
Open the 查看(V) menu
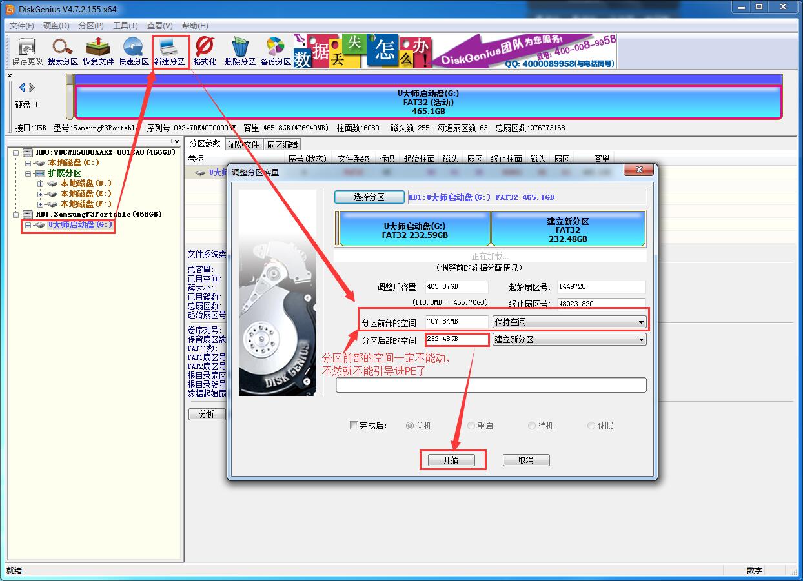[159, 26]
